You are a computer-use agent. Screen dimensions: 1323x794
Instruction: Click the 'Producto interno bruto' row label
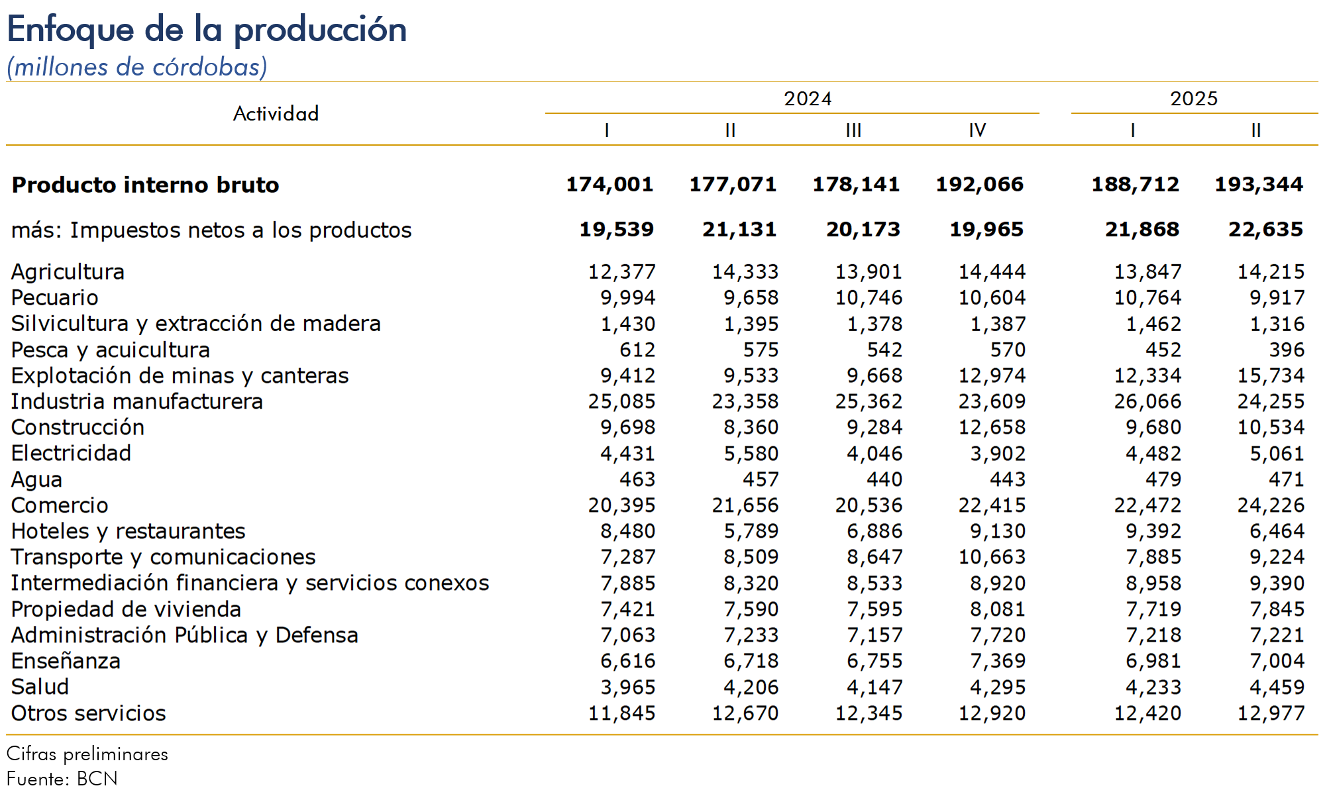146,185
